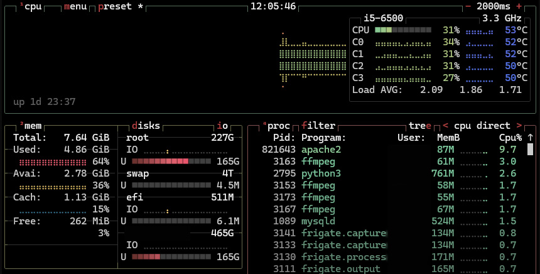Screen dimensions: 540x274
Task: Cycle the preset layout
Action: coord(118,6)
